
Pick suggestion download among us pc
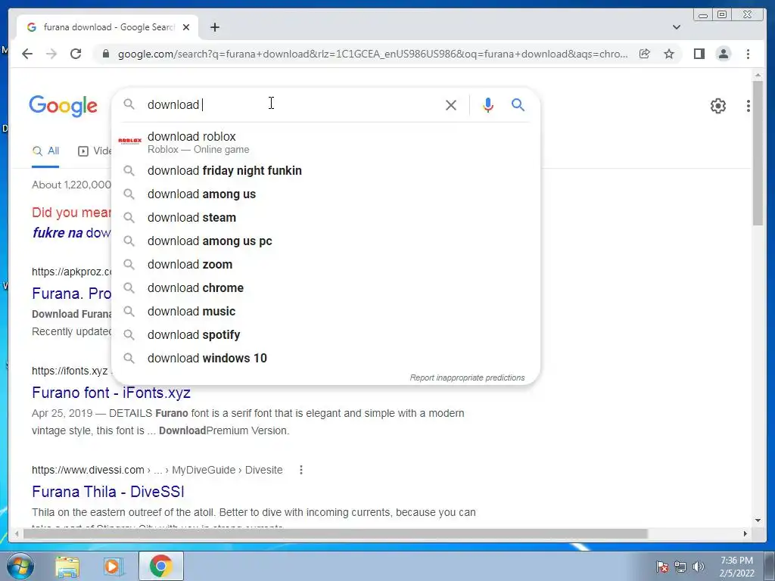(x=326, y=241)
